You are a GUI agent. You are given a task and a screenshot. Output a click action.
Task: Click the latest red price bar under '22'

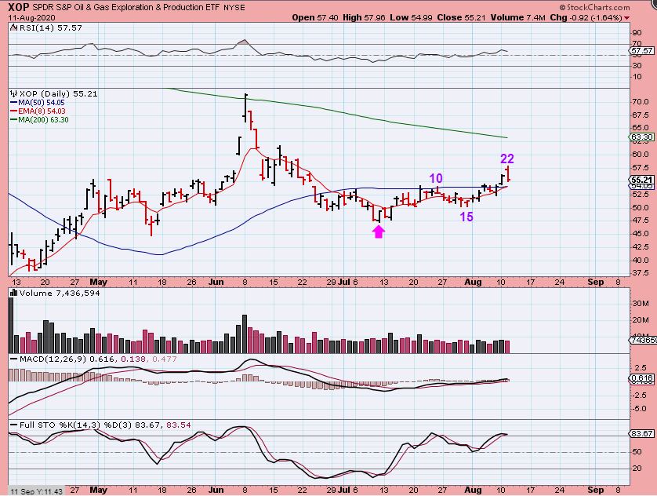tap(507, 173)
